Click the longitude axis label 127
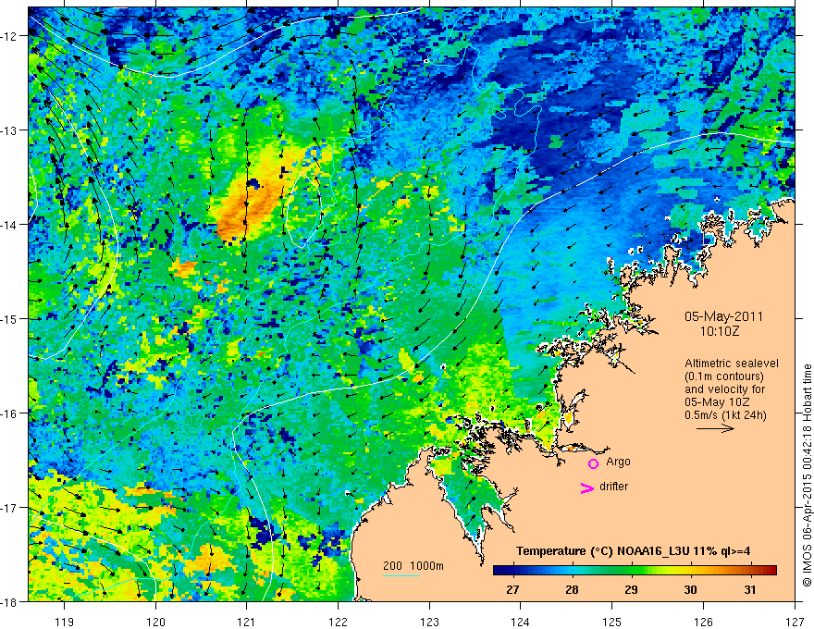Image resolution: width=814 pixels, height=629 pixels. pyautogui.click(x=795, y=622)
